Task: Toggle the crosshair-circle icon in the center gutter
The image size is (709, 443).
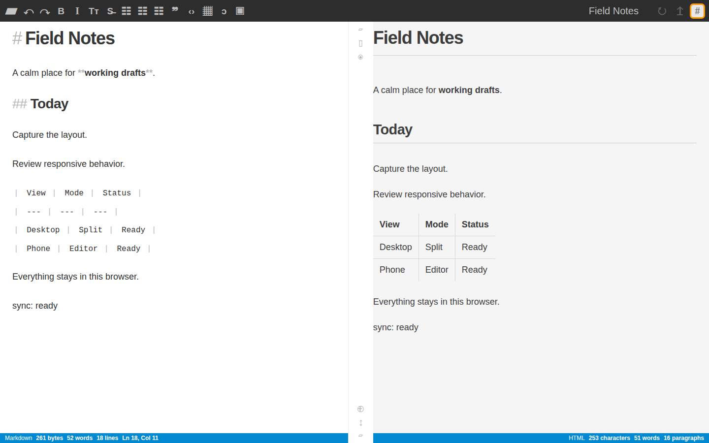Action: tap(360, 409)
